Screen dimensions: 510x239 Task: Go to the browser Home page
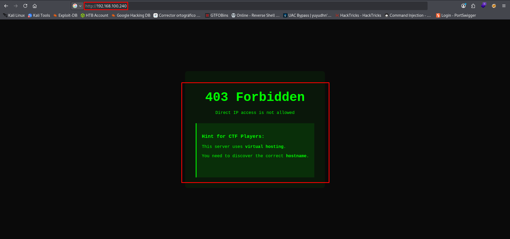click(x=35, y=6)
